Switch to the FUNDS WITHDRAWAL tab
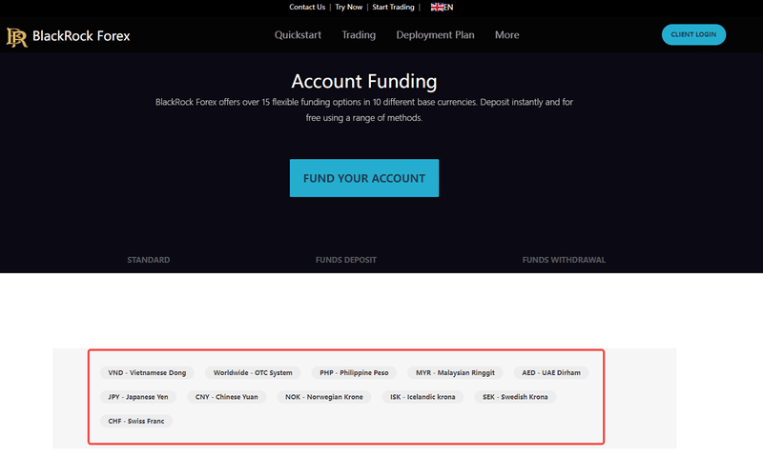This screenshot has width=763, height=456. 564,260
